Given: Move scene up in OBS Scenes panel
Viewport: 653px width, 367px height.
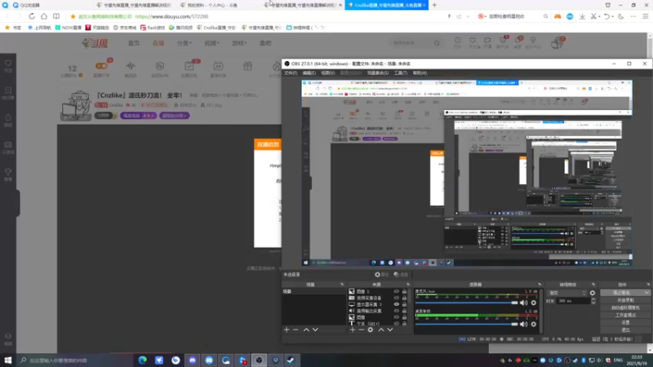Looking at the screenshot, I should point(306,329).
